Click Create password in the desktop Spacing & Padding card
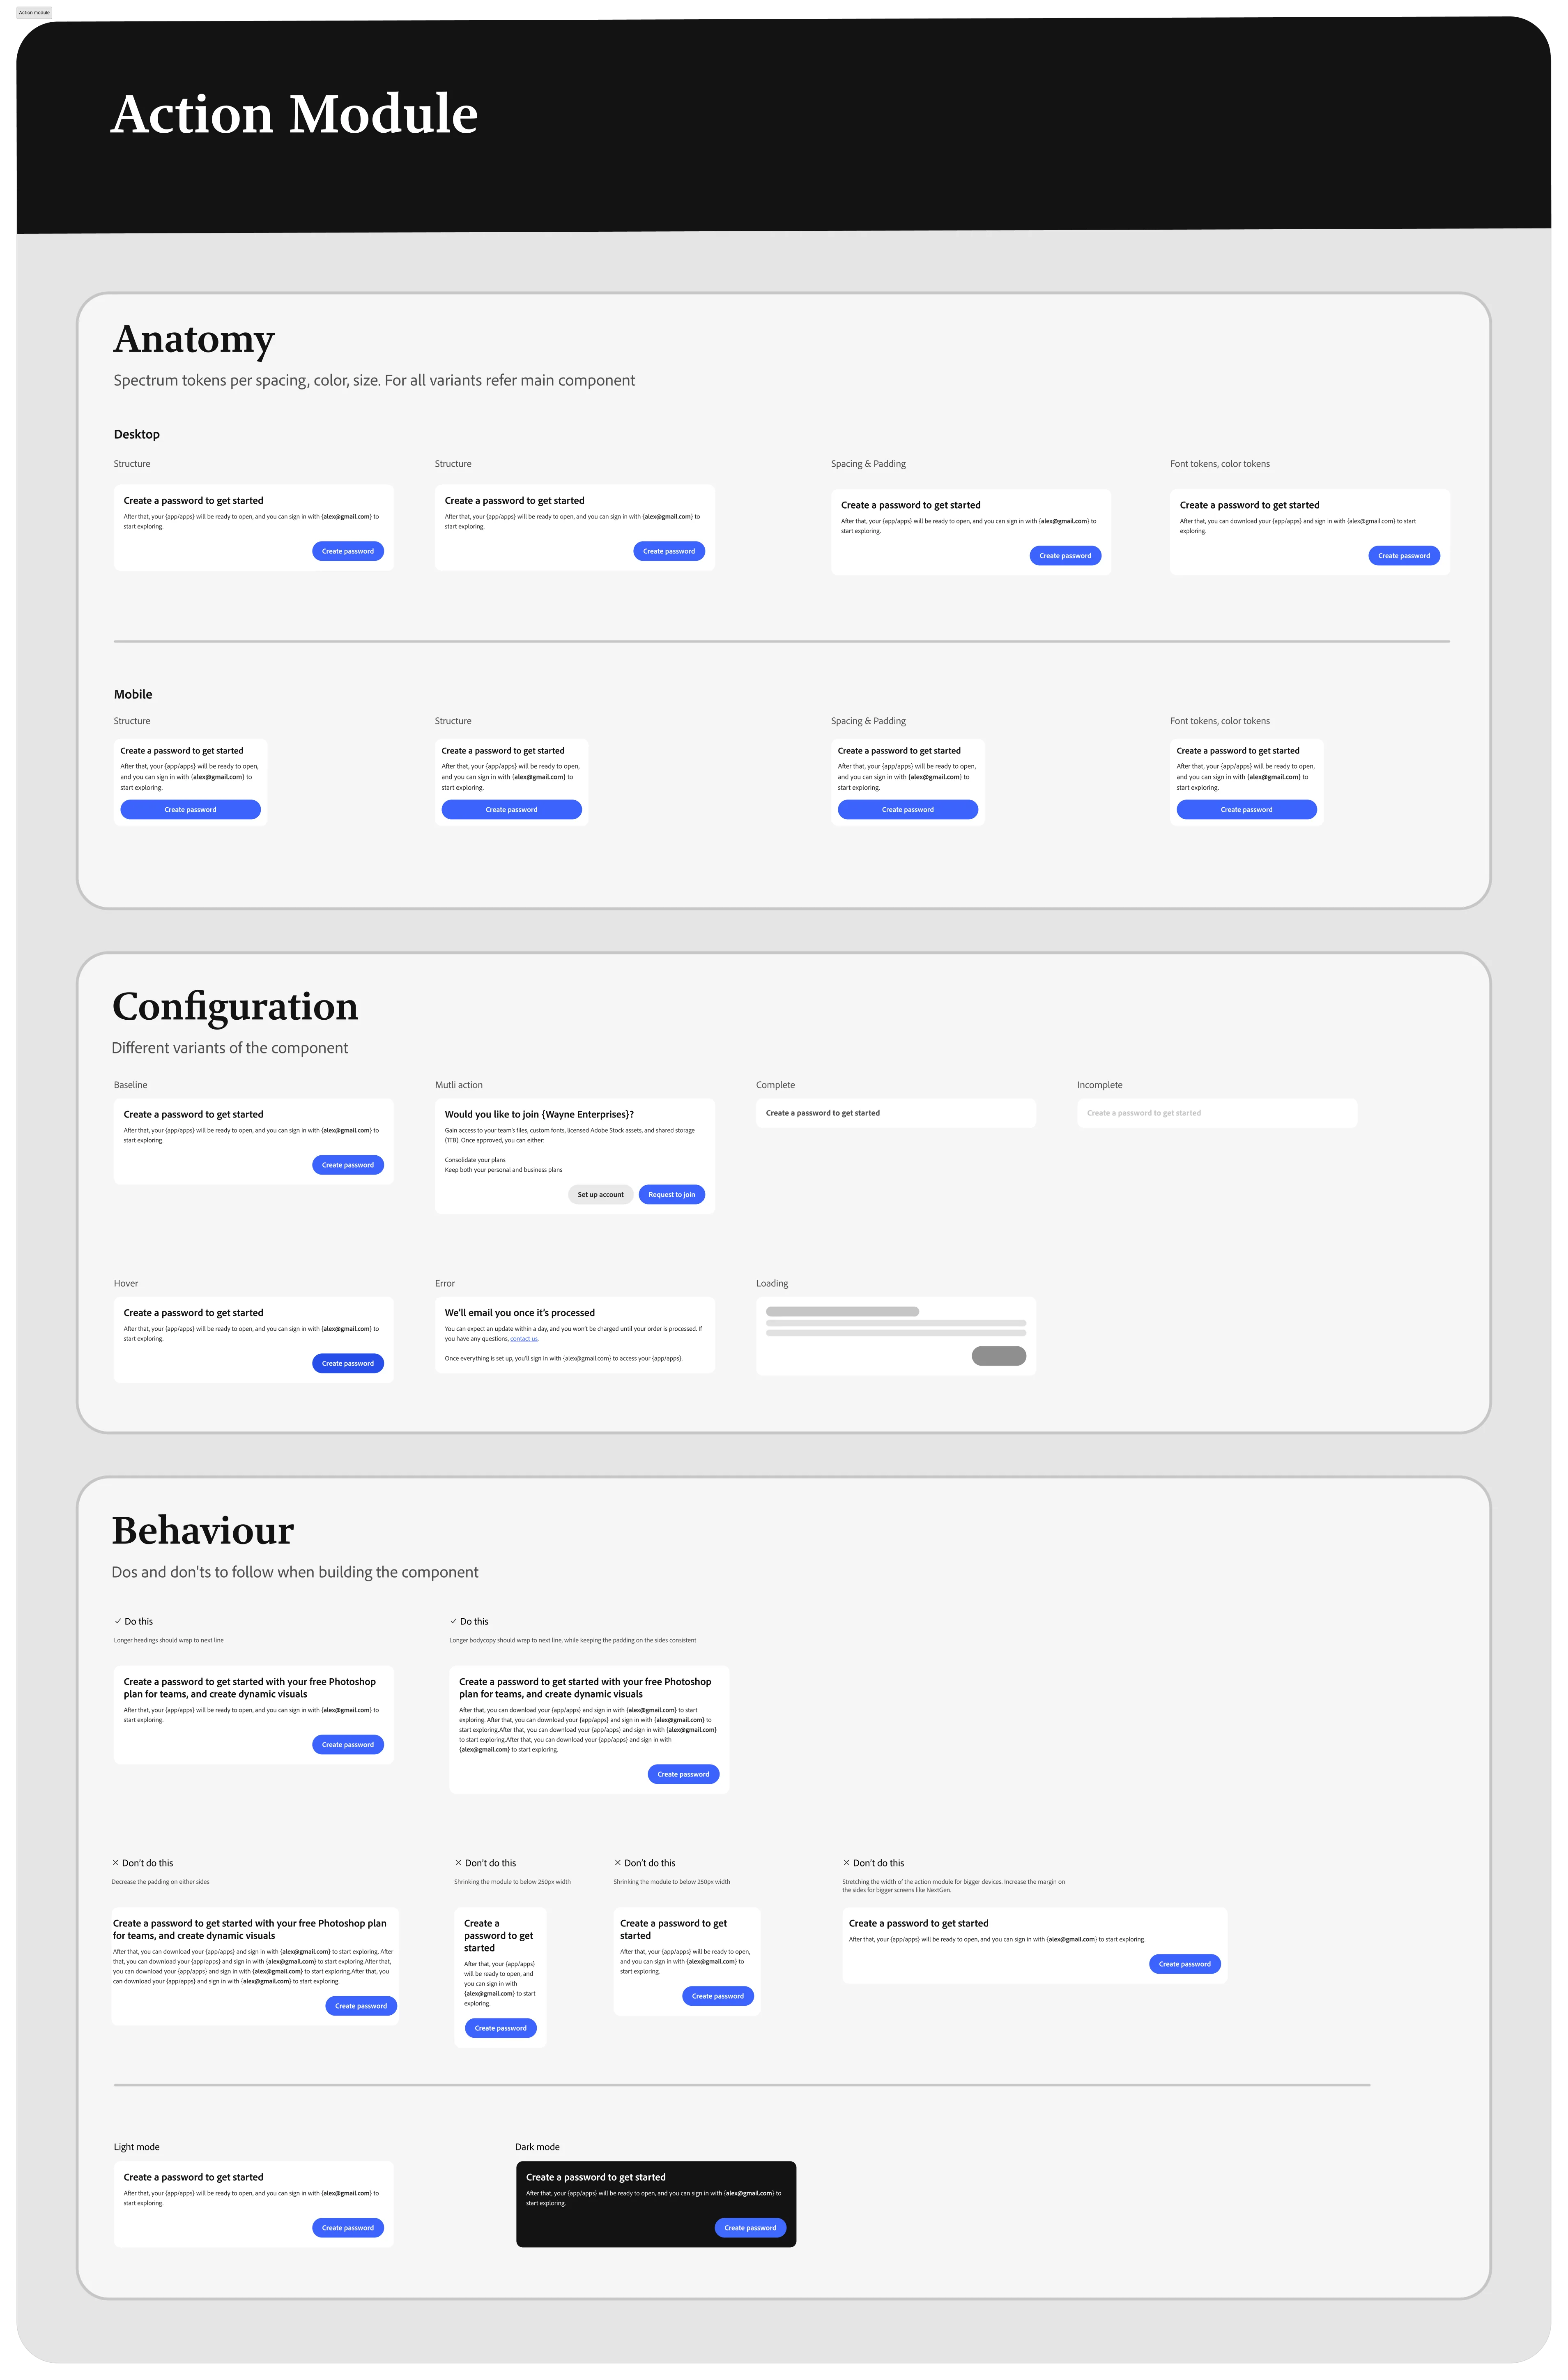1568x2380 pixels. [x=1065, y=555]
